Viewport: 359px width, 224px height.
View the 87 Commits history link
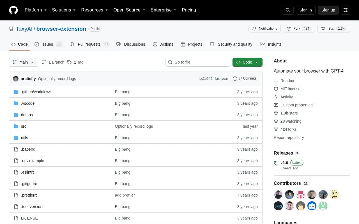[245, 79]
